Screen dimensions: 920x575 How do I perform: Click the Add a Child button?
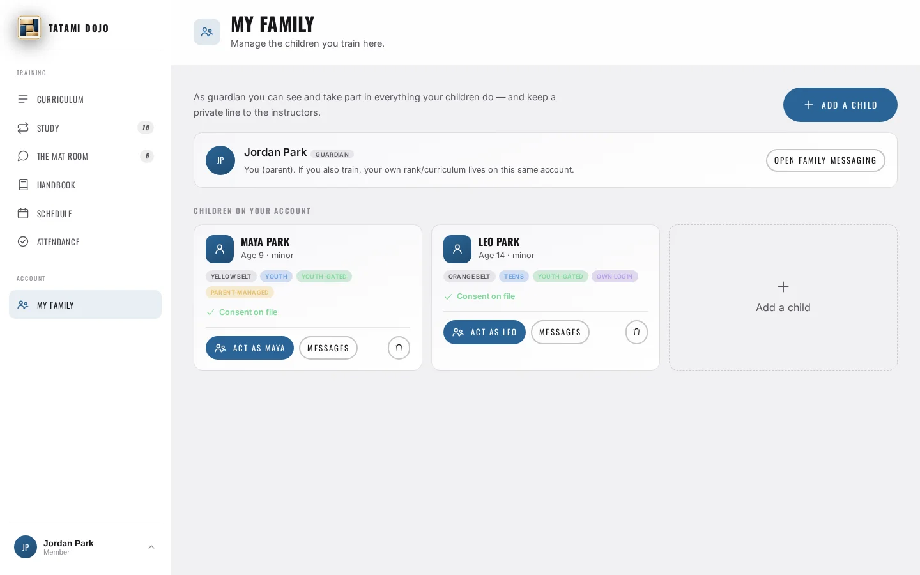pyautogui.click(x=840, y=105)
